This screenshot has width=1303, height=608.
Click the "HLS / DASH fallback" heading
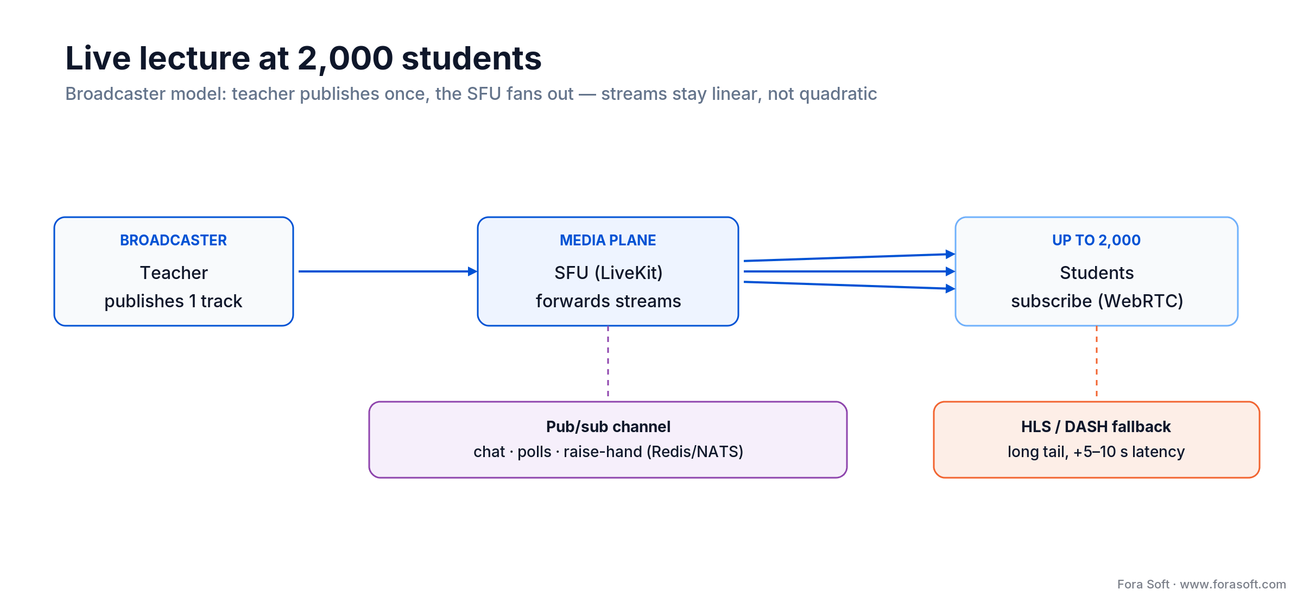(1096, 427)
